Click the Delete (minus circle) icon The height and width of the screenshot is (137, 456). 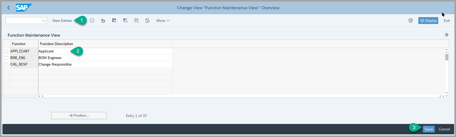click(92, 21)
